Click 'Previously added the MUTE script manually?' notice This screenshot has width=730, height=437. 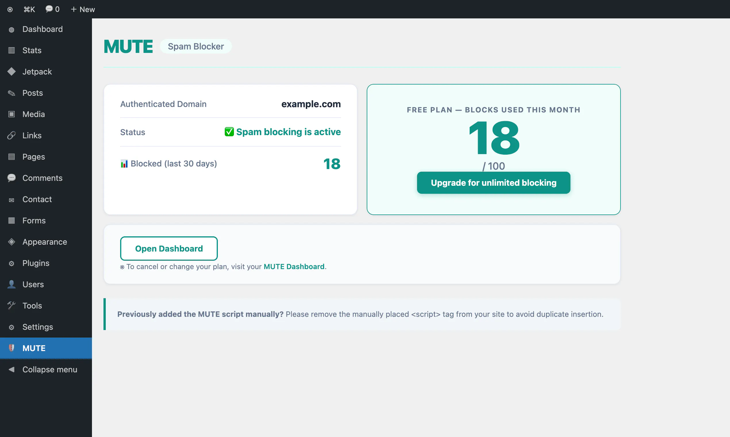pyautogui.click(x=200, y=314)
